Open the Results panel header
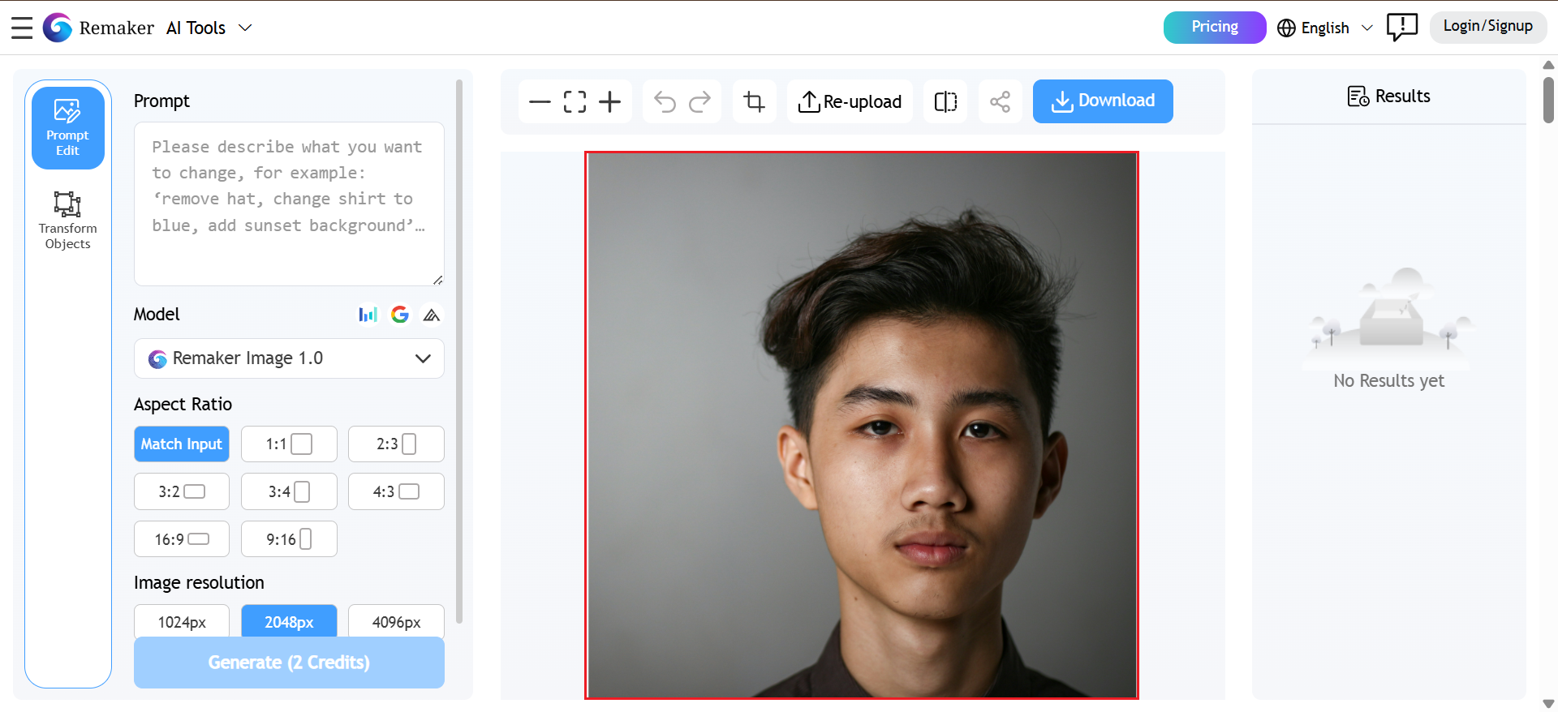 coord(1388,97)
